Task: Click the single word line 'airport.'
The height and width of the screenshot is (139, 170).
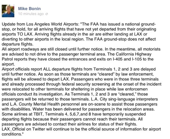Action: pyautogui.click(x=8, y=64)
